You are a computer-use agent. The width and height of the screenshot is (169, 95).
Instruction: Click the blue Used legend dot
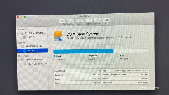point(54,56)
